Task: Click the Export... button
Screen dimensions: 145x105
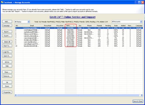Action: click(7, 36)
